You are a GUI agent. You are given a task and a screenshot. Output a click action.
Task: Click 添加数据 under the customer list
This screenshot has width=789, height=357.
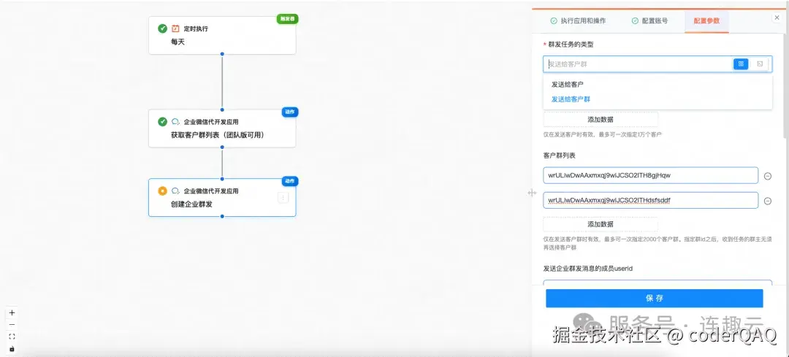[x=601, y=120]
